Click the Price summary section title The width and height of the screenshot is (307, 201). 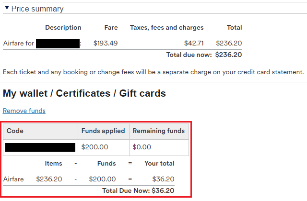tap(37, 9)
